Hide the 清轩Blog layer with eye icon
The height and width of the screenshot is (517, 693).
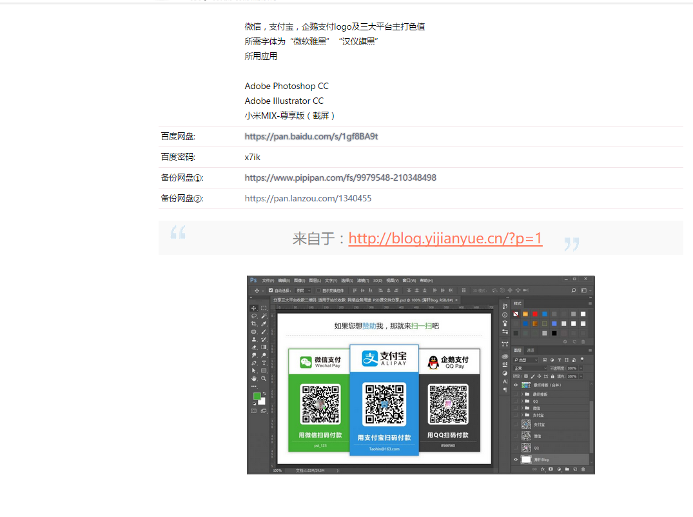[516, 460]
